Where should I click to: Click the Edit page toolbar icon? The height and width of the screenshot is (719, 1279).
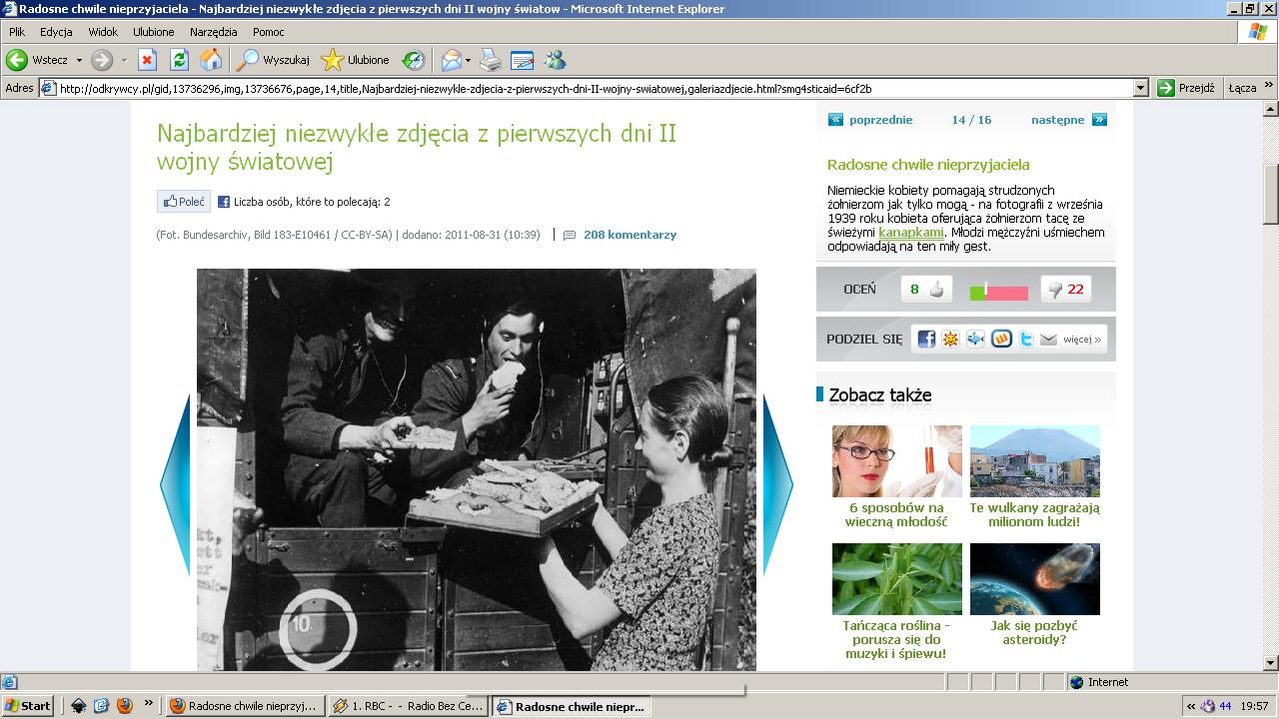click(522, 60)
